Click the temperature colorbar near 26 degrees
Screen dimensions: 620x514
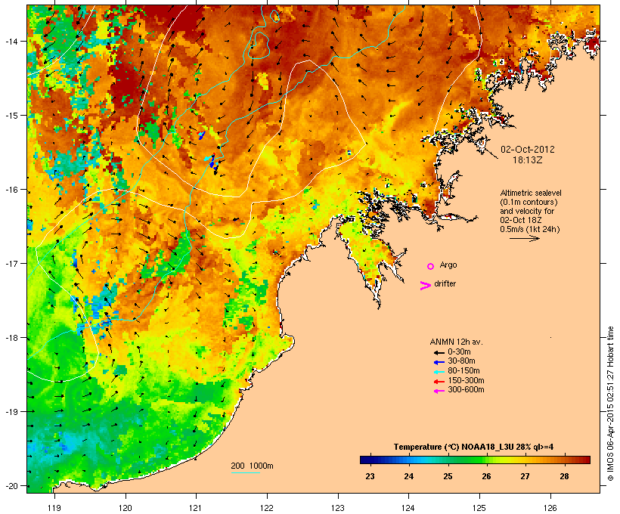pos(486,460)
